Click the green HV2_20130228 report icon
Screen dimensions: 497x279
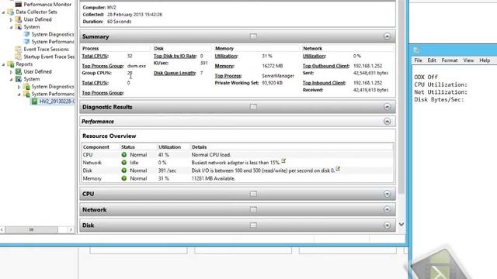point(34,102)
